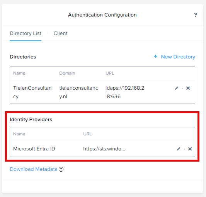Click the Domain column header

point(67,73)
